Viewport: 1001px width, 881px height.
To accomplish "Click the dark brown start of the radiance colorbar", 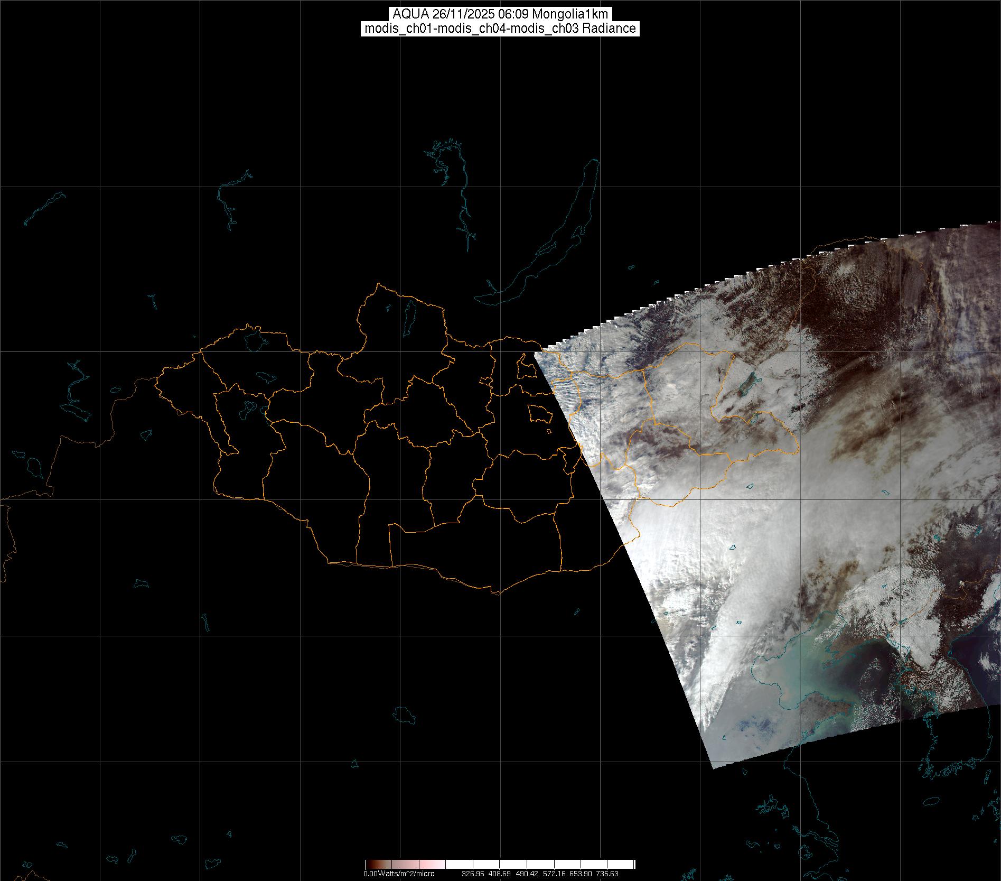I will 370,864.
